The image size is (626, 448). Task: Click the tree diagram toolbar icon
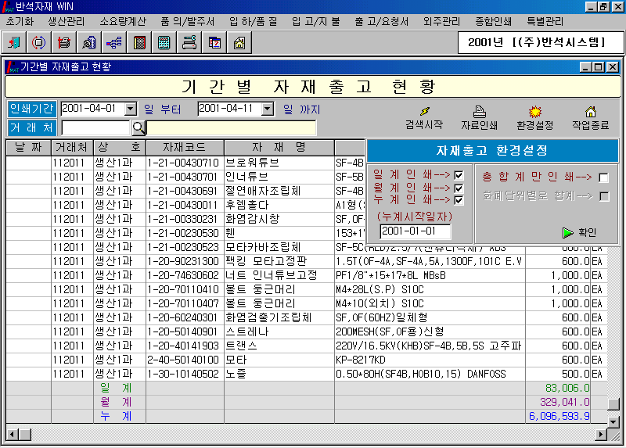(113, 42)
